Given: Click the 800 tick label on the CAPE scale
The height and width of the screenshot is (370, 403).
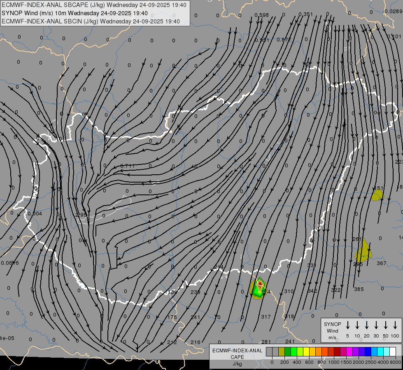Looking at the screenshot, I should pos(321,362).
